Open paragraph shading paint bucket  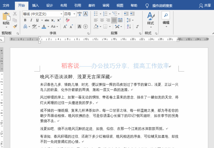click(96, 27)
